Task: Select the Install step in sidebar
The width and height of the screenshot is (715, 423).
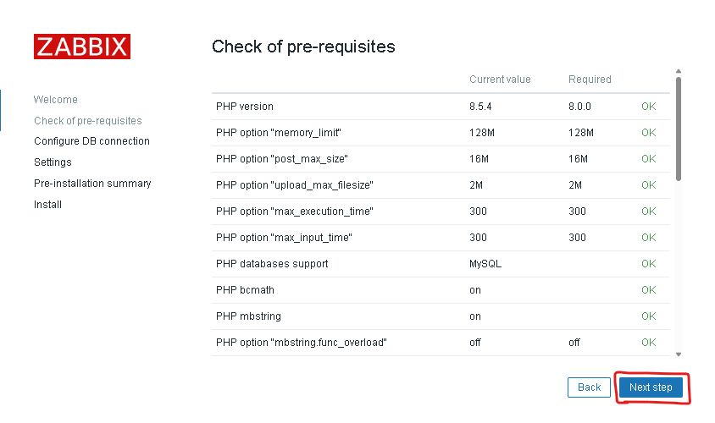Action: click(48, 205)
